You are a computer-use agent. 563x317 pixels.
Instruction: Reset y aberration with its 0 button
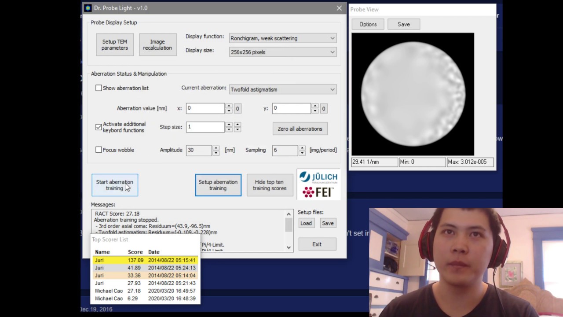[324, 109]
